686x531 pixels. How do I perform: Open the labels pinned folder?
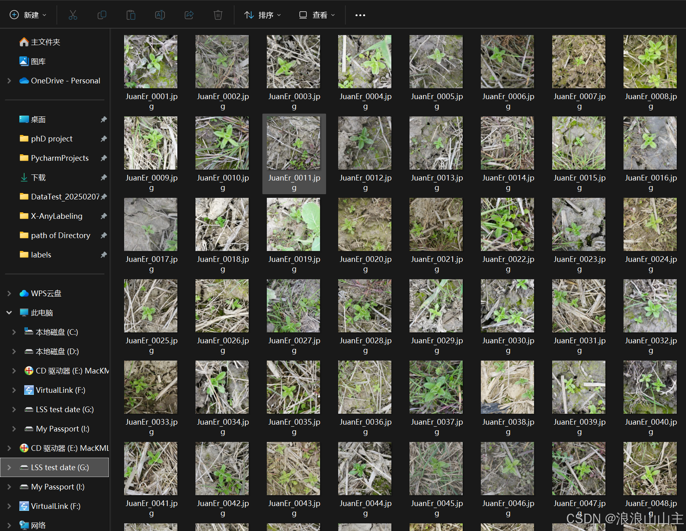click(x=41, y=255)
